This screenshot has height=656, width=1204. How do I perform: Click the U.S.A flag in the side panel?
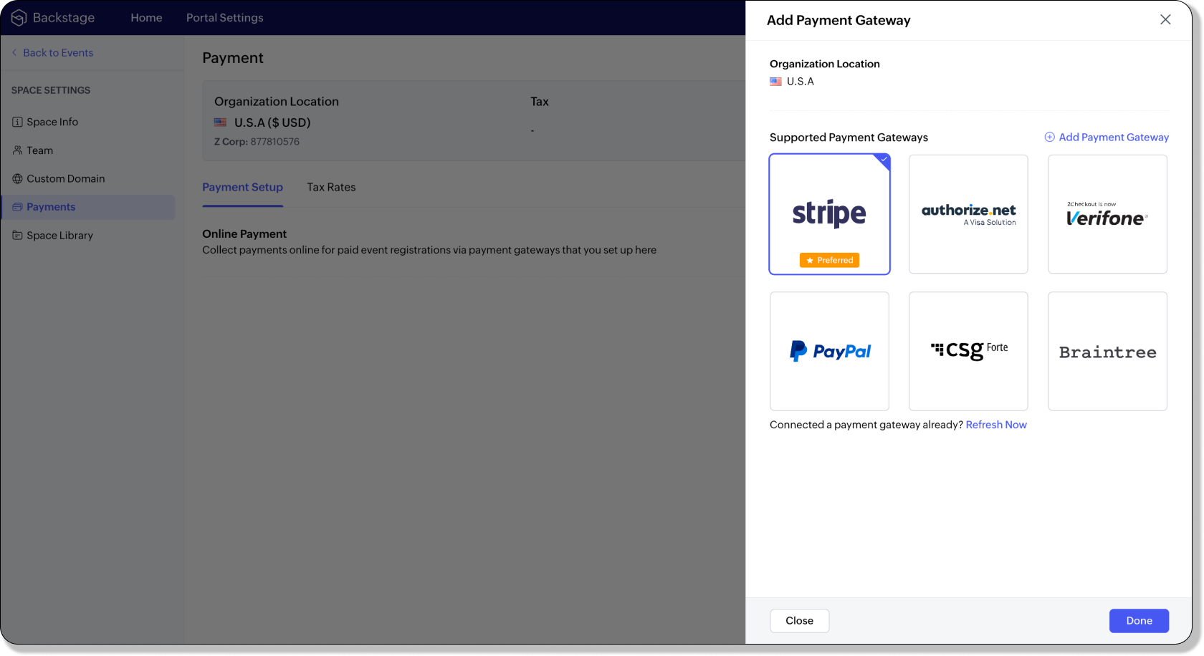775,82
